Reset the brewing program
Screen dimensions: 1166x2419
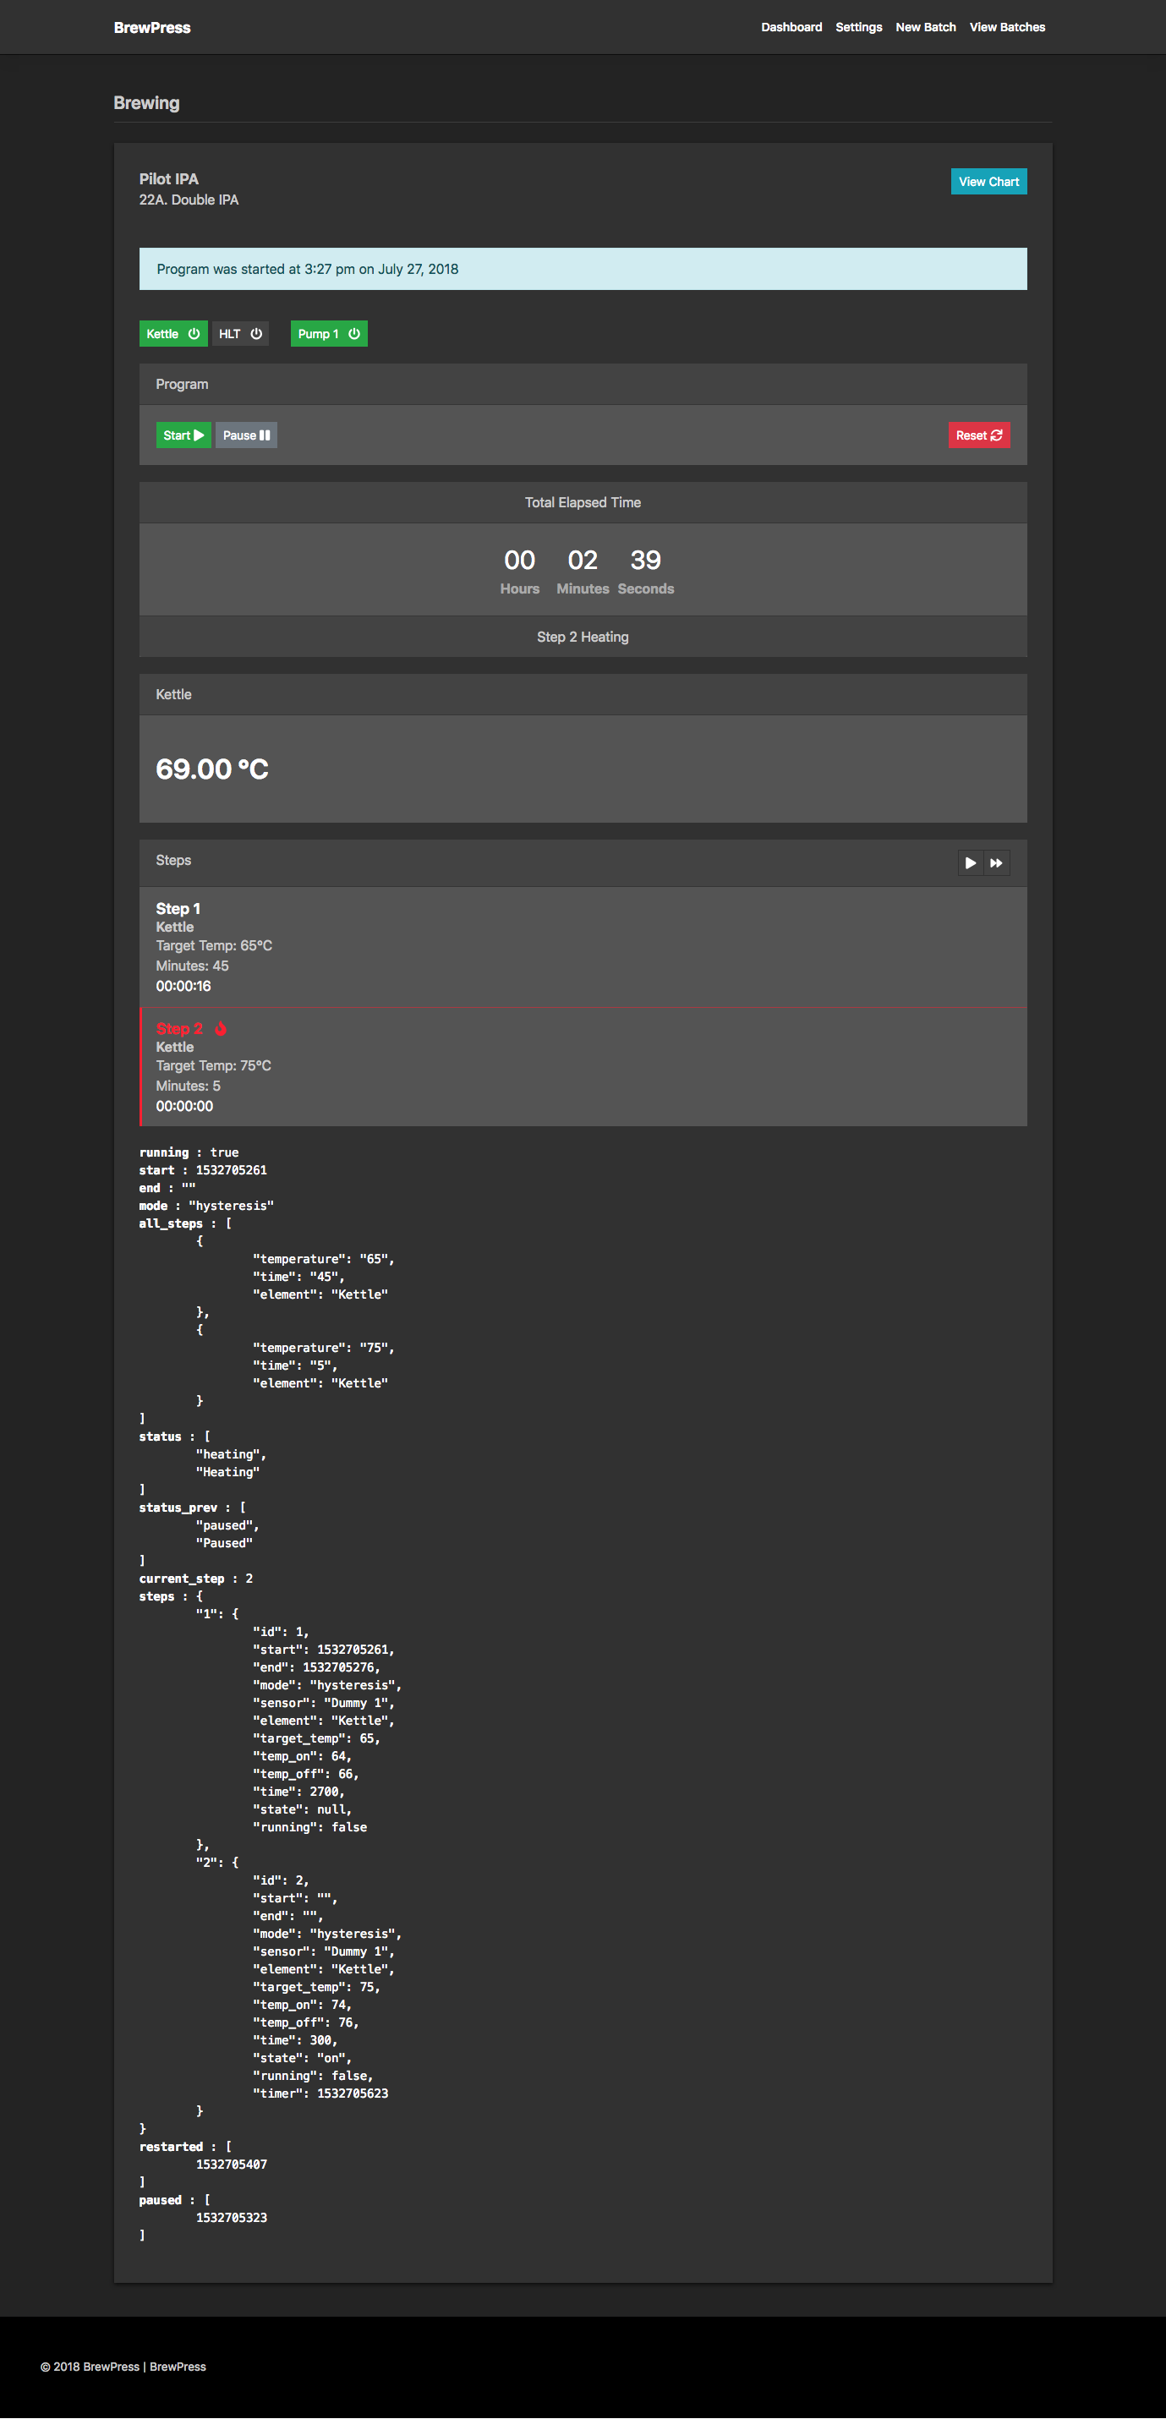[x=979, y=435]
